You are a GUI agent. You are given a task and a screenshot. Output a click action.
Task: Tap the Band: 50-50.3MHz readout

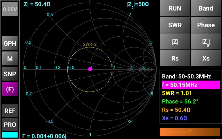click(x=186, y=77)
